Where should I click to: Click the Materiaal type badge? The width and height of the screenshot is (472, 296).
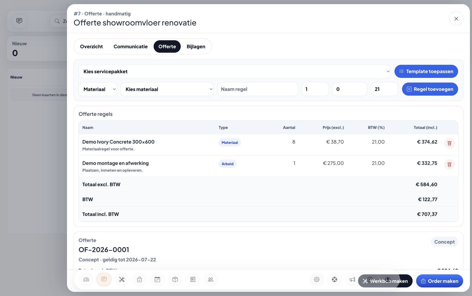pos(230,142)
